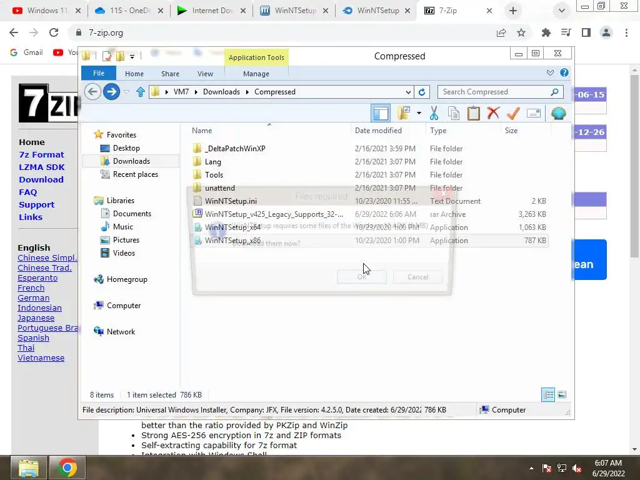The width and height of the screenshot is (640, 480).
Task: Open the File ribbon tab
Action: (98, 73)
